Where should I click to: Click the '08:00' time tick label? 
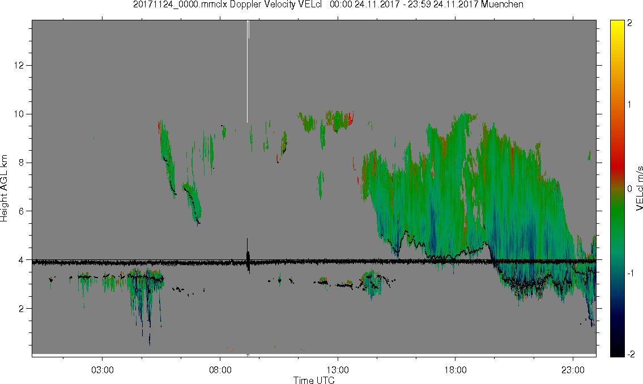point(220,370)
